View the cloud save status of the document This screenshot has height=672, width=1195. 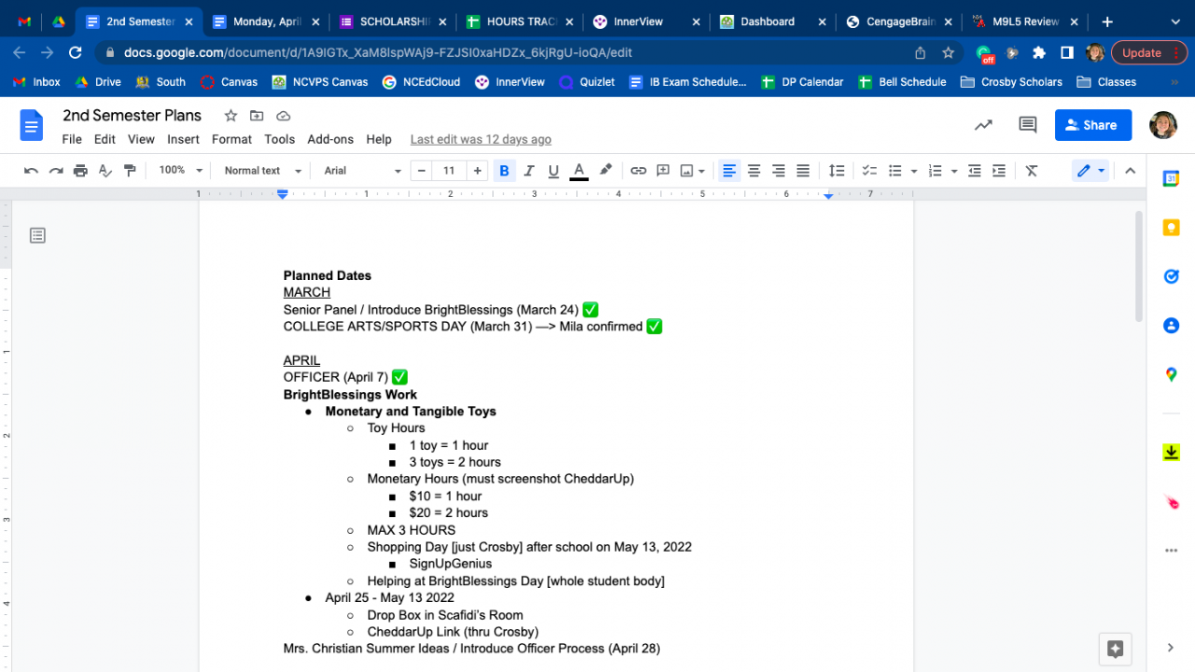(x=283, y=116)
